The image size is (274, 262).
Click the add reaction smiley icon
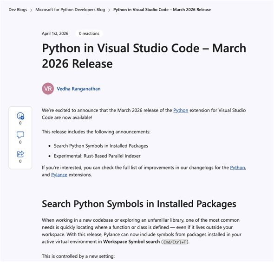(x=20, y=116)
